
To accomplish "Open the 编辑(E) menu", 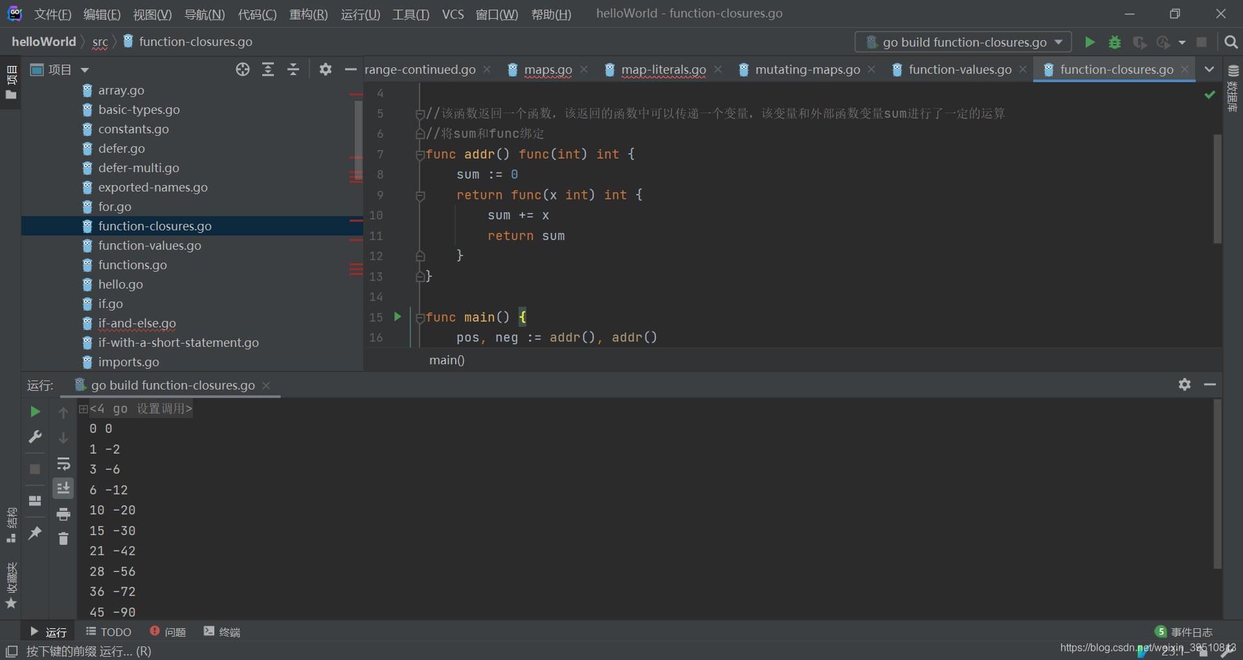I will click(102, 14).
